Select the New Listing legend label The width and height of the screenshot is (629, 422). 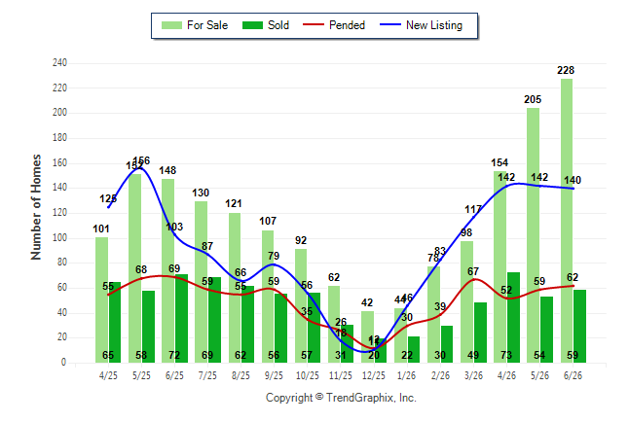pyautogui.click(x=434, y=25)
